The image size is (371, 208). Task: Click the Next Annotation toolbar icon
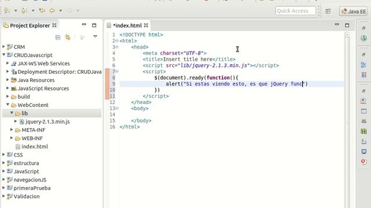pyautogui.click(x=6, y=10)
